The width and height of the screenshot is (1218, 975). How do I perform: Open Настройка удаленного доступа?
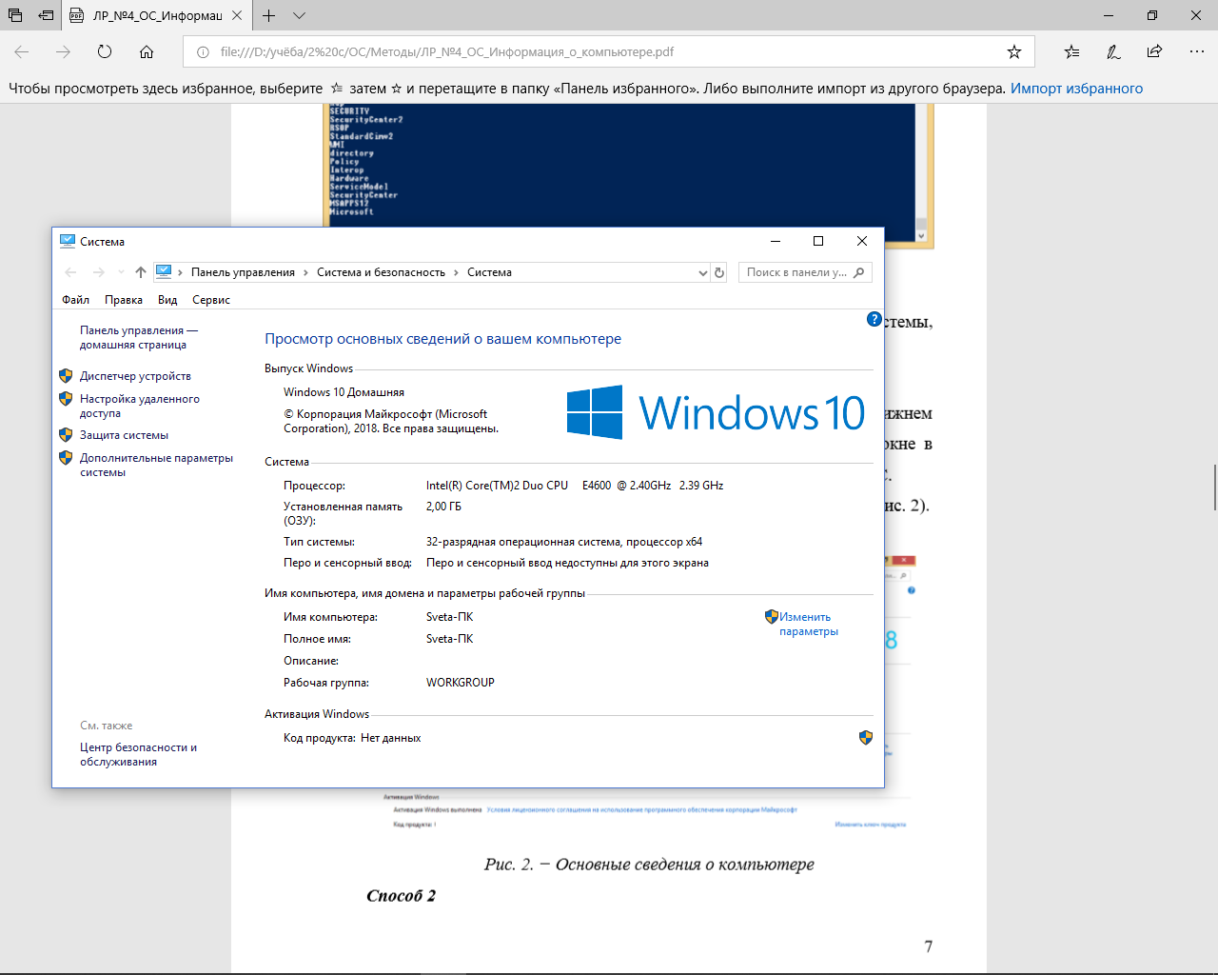click(140, 406)
